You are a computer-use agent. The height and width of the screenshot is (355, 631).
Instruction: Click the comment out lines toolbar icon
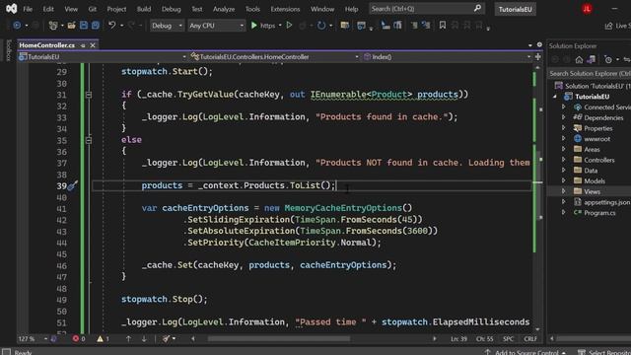coord(414,26)
